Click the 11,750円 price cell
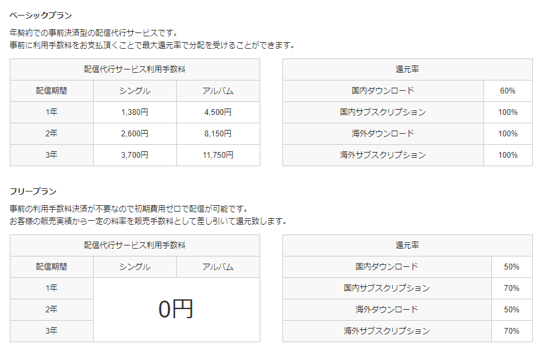The height and width of the screenshot is (350, 542). [218, 155]
